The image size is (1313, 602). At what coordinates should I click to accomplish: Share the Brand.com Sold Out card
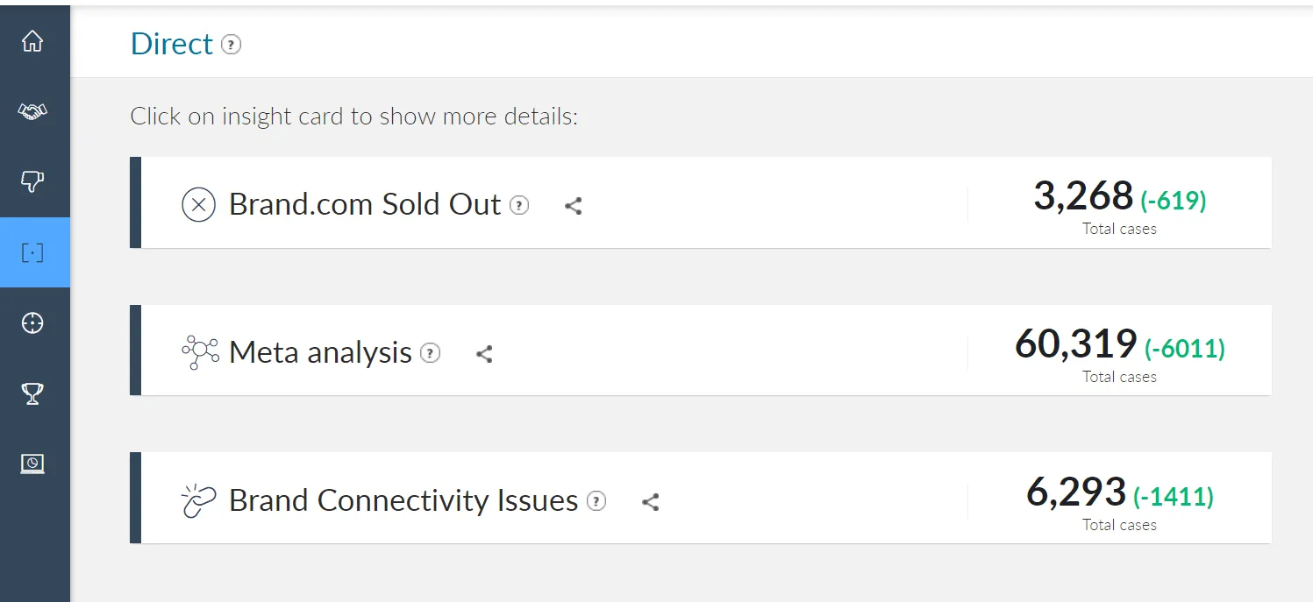click(x=574, y=206)
